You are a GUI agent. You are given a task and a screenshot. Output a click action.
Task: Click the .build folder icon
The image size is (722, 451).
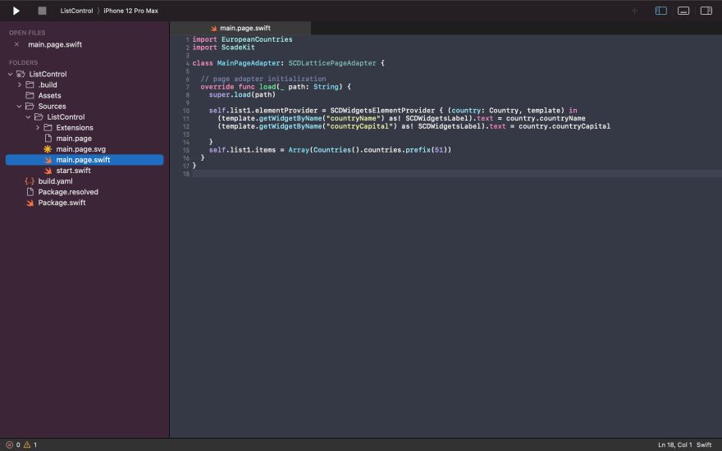click(x=30, y=84)
